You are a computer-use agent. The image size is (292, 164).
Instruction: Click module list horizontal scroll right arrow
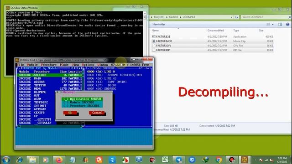[x=81, y=126]
